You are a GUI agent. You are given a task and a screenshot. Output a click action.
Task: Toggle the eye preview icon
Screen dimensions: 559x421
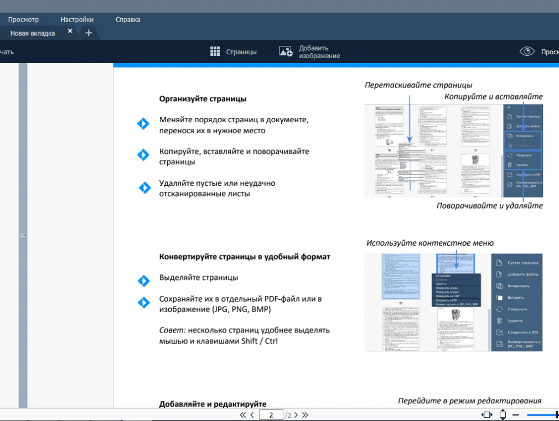[x=527, y=51]
